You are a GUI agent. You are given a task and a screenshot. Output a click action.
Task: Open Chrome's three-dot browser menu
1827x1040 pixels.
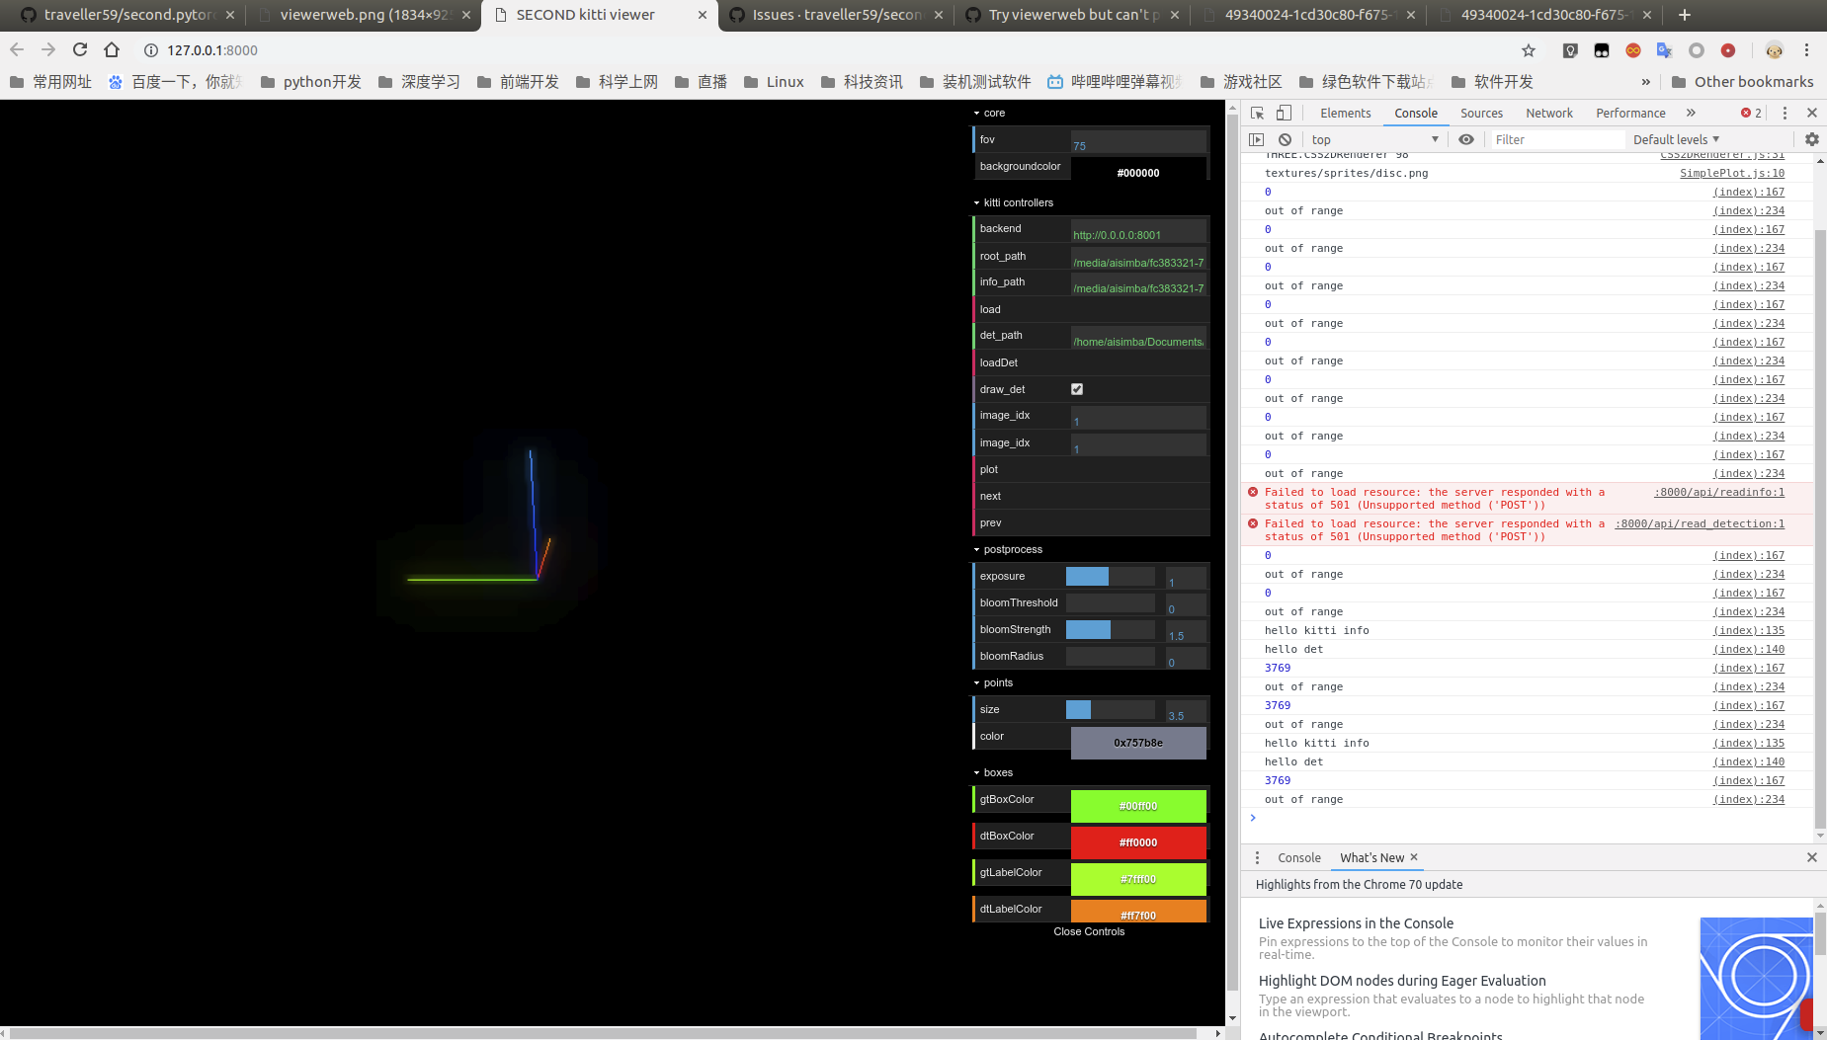point(1807,49)
